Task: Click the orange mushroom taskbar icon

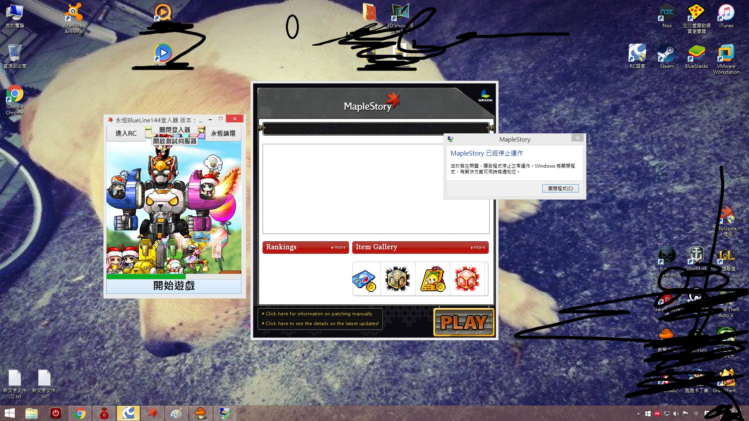Action: [x=201, y=413]
